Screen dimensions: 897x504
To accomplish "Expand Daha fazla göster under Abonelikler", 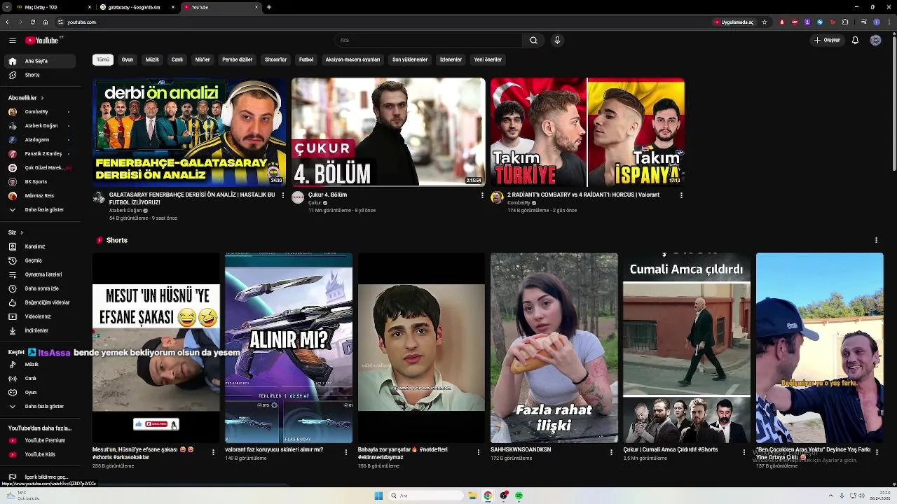I will click(x=39, y=210).
